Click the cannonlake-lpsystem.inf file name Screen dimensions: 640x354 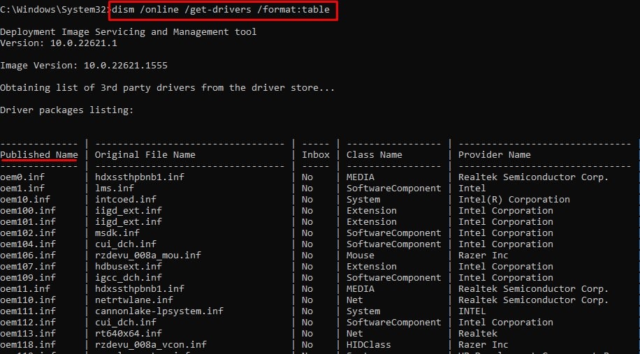point(159,311)
